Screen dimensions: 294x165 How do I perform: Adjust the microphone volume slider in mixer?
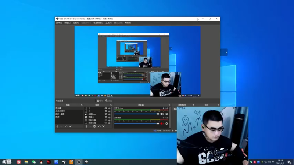coord(137,114)
